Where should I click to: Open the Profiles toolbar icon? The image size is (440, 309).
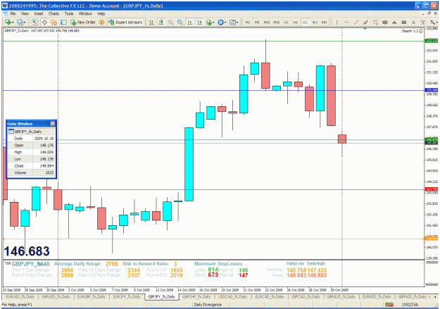tap(20, 22)
